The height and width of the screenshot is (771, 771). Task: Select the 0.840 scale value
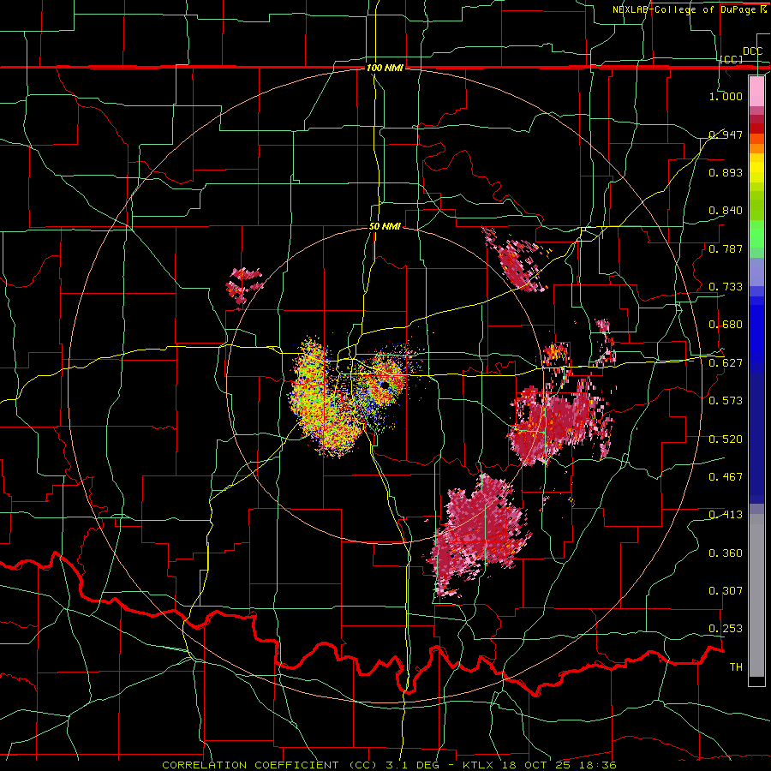pos(726,211)
